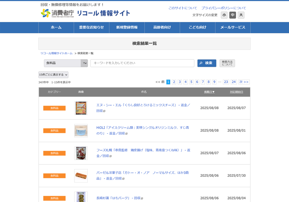Go to ホーム menu item
The image size is (289, 202).
coord(56,27)
